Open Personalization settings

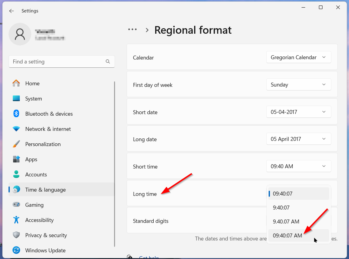(61, 144)
